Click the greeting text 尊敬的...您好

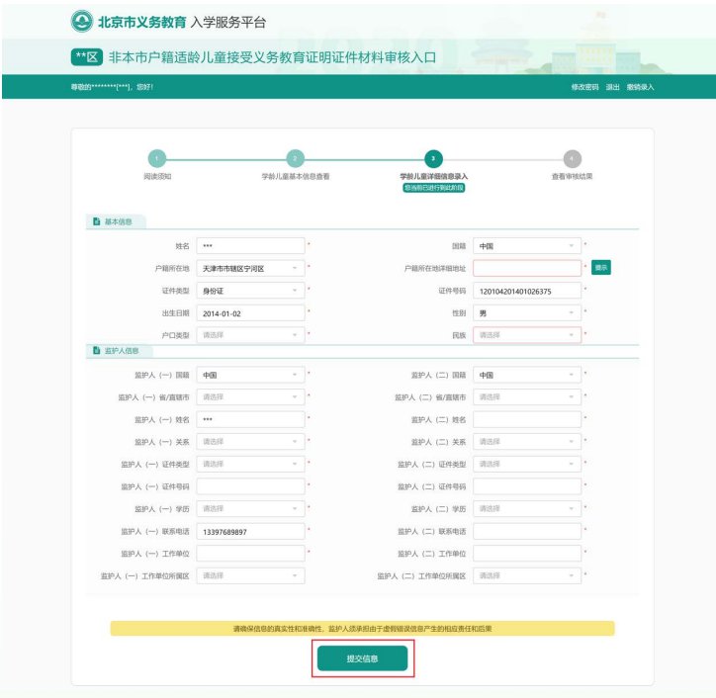coord(112,87)
